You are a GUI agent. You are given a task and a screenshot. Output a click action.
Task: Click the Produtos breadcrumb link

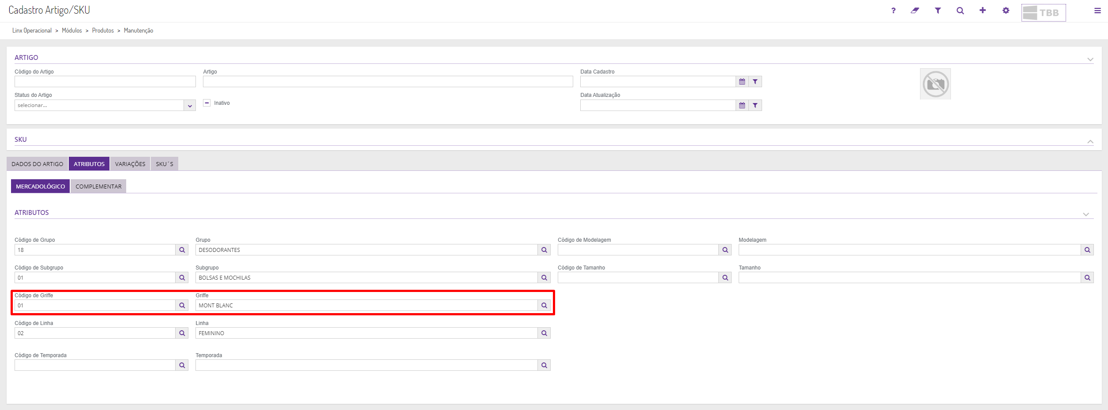[103, 30]
